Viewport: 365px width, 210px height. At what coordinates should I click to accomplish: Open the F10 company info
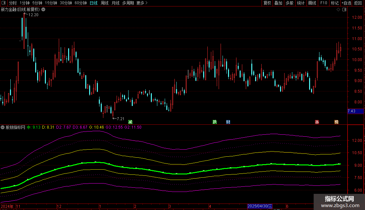(324, 3)
